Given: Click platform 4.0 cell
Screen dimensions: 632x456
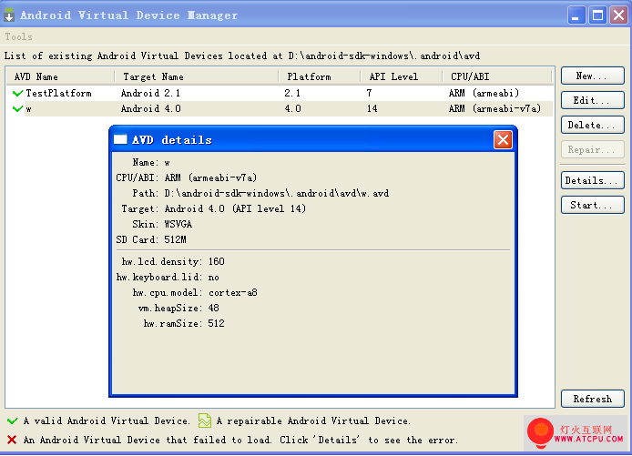Looking at the screenshot, I should point(292,108).
